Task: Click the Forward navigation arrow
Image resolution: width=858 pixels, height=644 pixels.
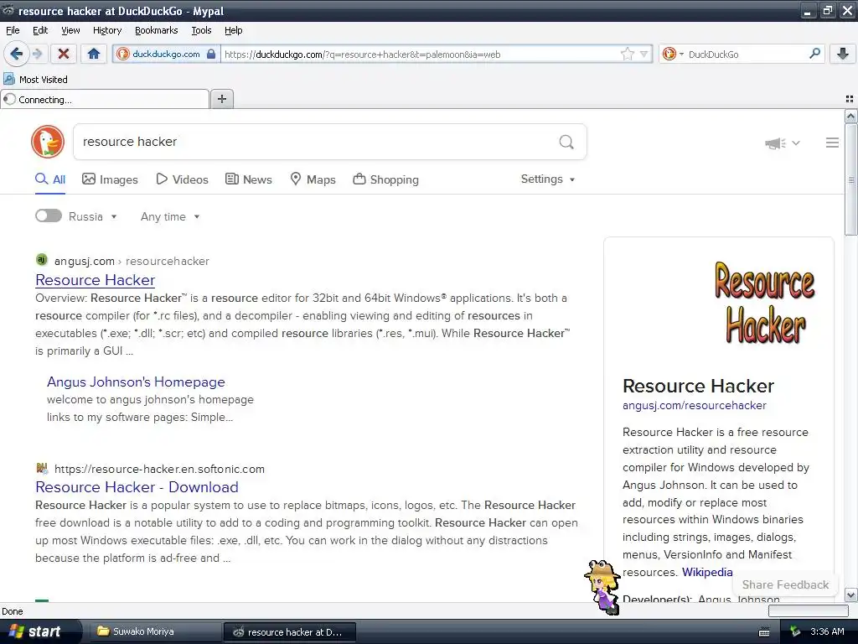Action: coord(37,54)
